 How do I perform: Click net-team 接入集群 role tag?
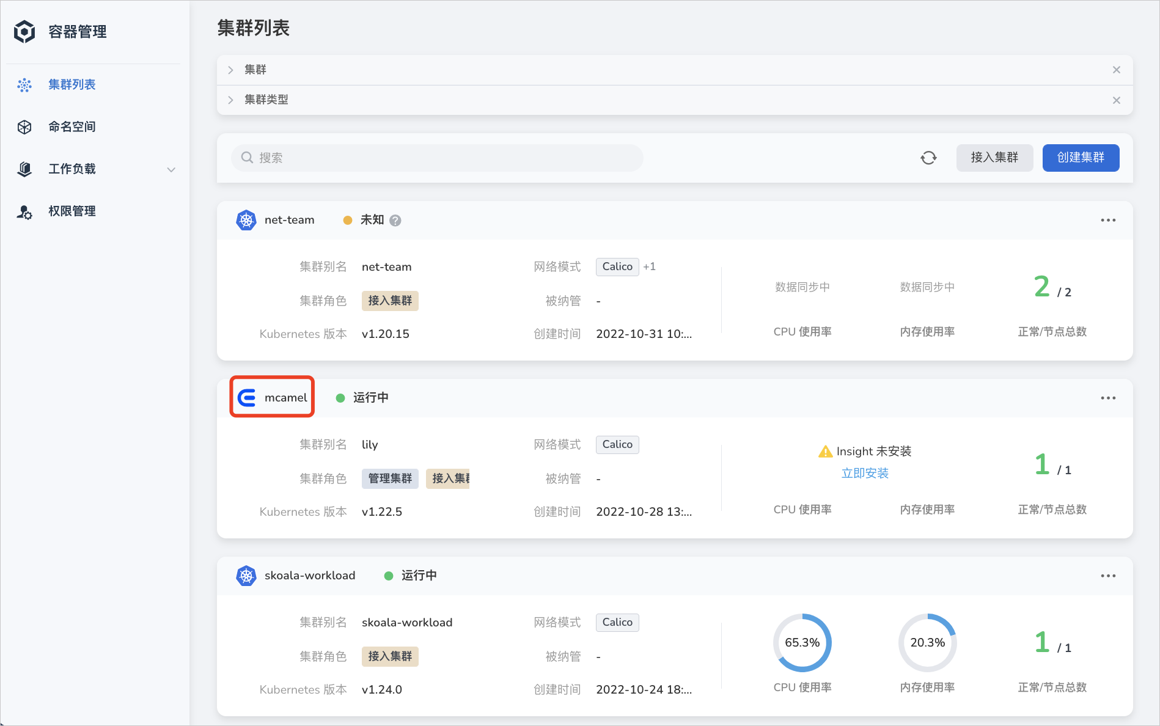(390, 301)
